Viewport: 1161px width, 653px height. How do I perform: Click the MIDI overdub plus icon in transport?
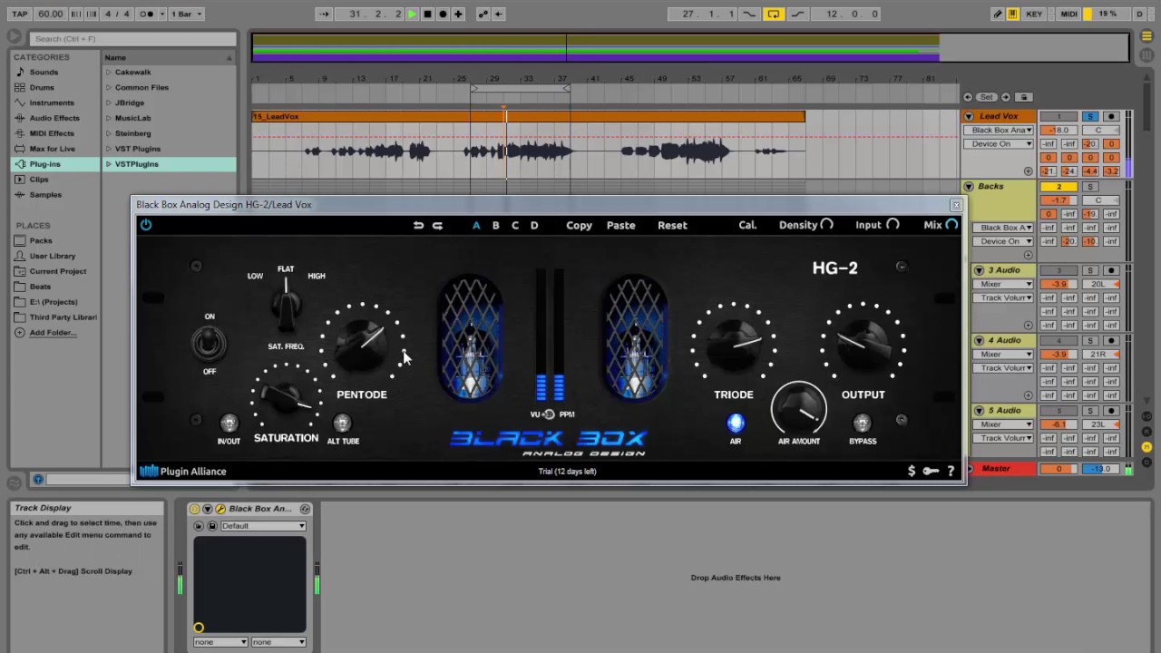(457, 14)
